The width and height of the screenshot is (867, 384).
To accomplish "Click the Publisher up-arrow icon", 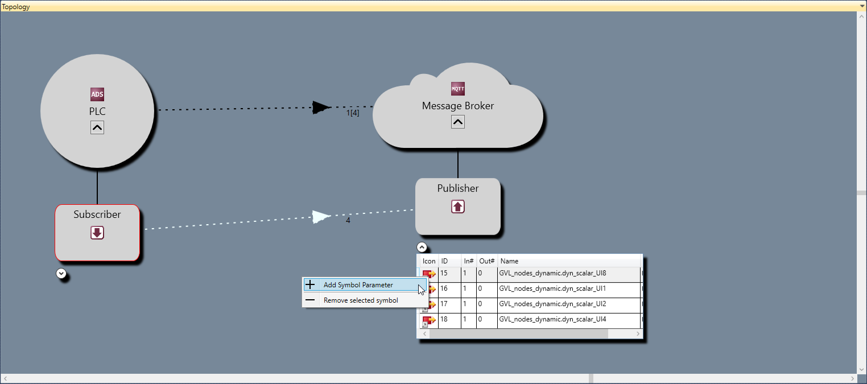I will click(x=458, y=207).
